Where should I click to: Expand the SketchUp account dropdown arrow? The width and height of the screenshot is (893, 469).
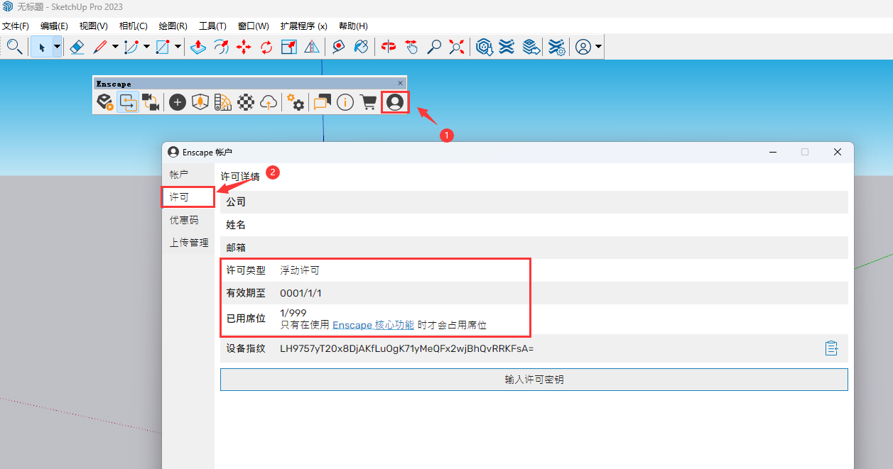click(x=599, y=48)
